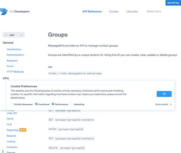Click the Get API key button

coord(173,3)
